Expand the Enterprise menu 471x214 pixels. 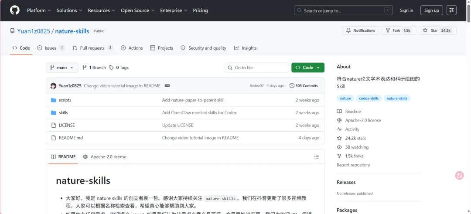click(174, 10)
